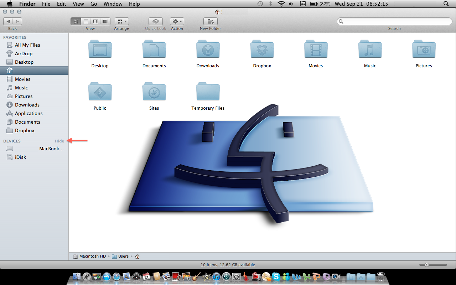456x285 pixels.
Task: Click the Time Machine menu bar icon
Action: 260,4
